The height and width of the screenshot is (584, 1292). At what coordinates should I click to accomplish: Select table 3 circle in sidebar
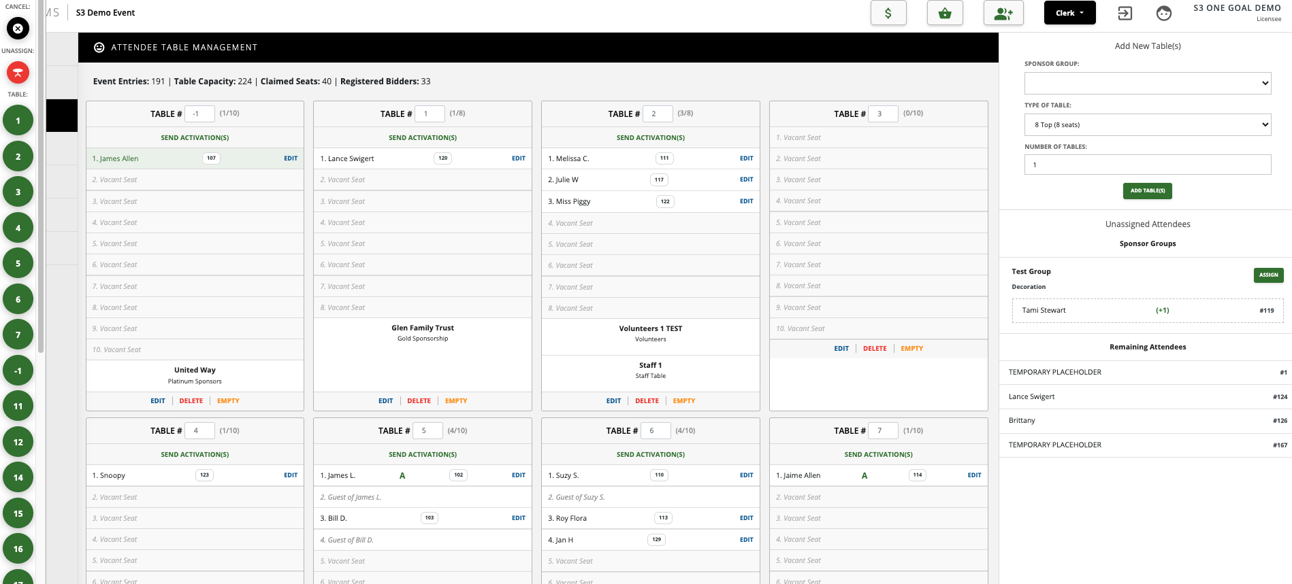click(x=18, y=192)
